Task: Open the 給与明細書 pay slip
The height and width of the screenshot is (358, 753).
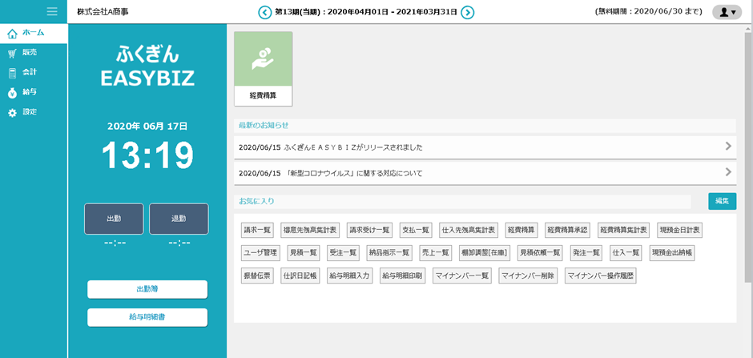Action: pos(147,317)
